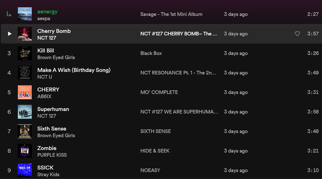322x179 pixels.
Task: Click the CHERRY song title
Action: pyautogui.click(x=48, y=89)
